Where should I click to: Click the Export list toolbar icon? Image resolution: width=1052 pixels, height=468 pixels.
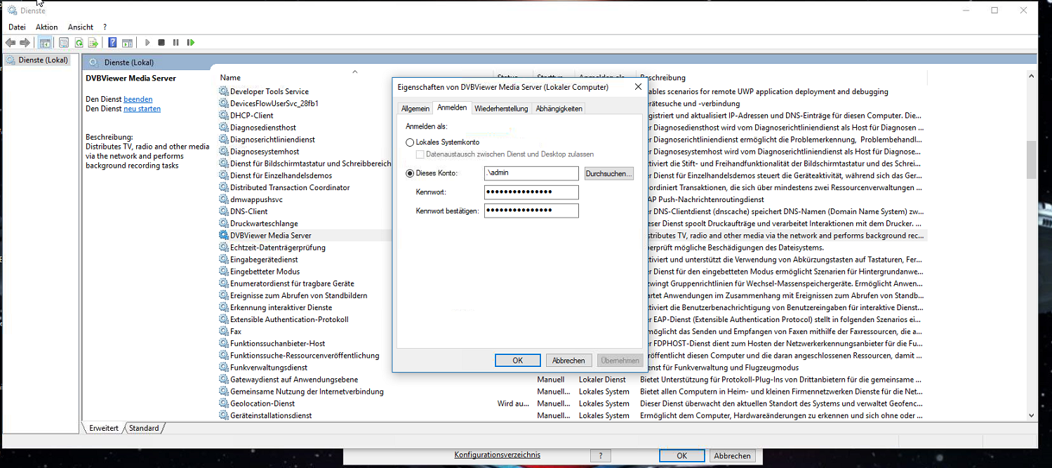click(x=93, y=43)
